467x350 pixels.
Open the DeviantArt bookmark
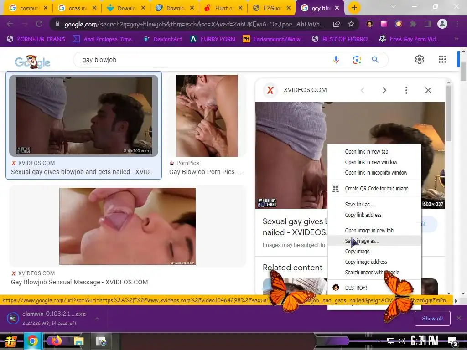[x=163, y=39]
